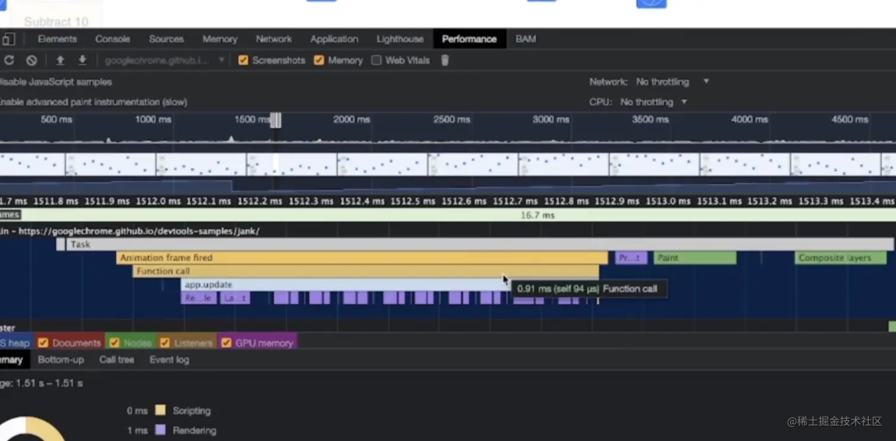Toggle the Disable JavaScript samples option

55,82
